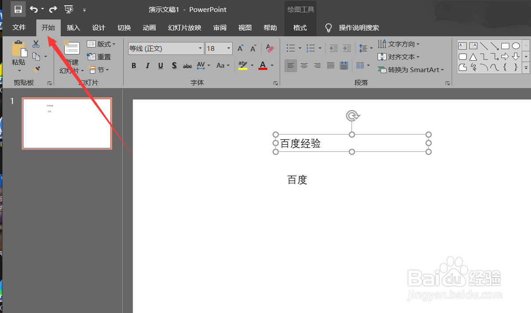Switch to the 插入 tab
The image size is (531, 313).
[x=74, y=28]
